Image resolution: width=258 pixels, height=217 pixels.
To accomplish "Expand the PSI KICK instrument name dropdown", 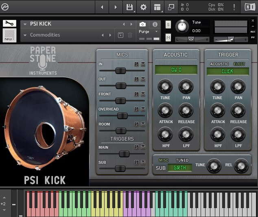I will click(x=25, y=24).
